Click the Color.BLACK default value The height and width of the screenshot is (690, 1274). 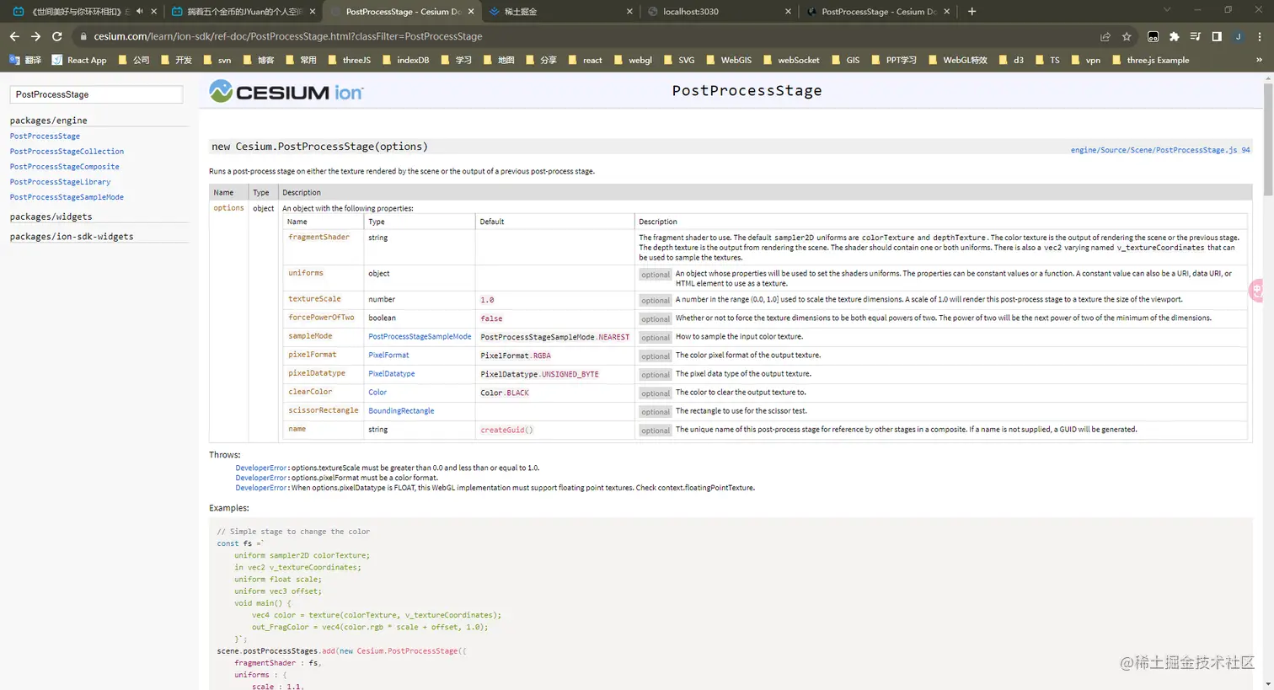coord(505,393)
